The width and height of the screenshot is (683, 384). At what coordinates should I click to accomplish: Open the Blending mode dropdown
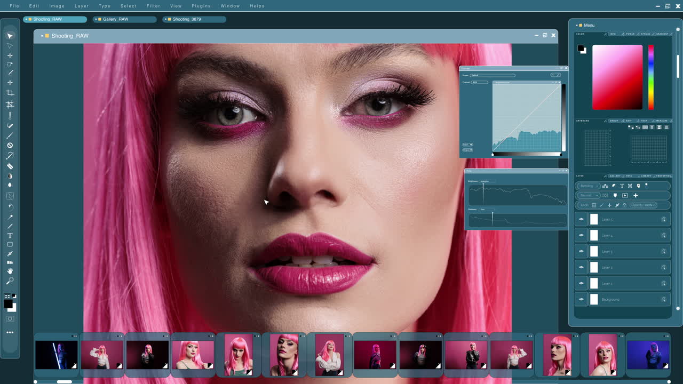[x=588, y=186]
